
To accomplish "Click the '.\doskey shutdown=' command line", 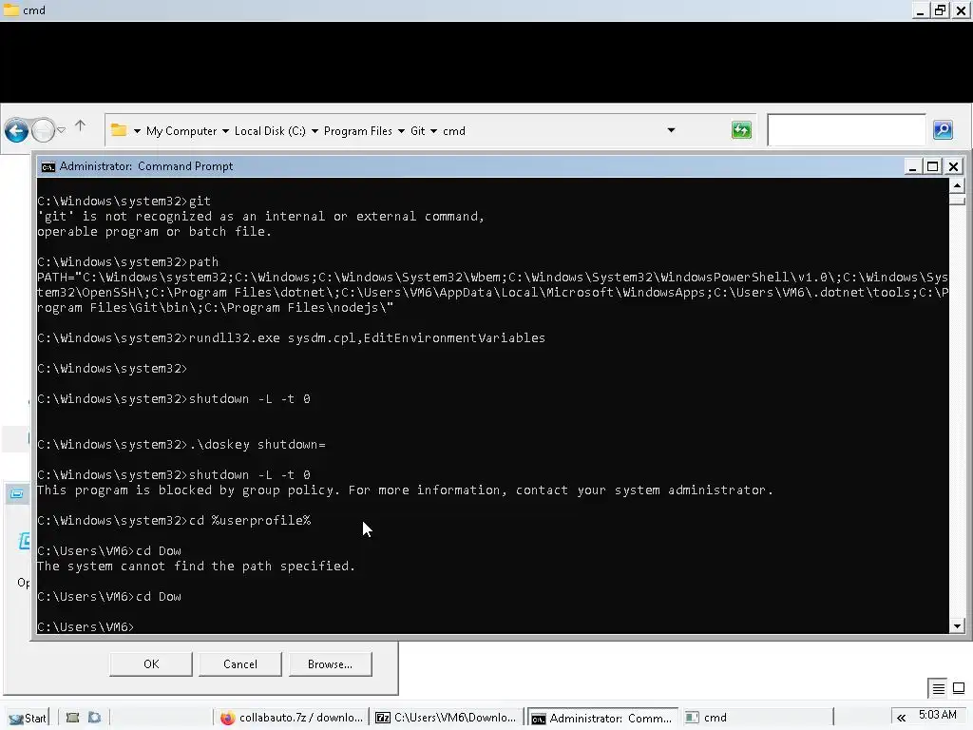I will (181, 445).
